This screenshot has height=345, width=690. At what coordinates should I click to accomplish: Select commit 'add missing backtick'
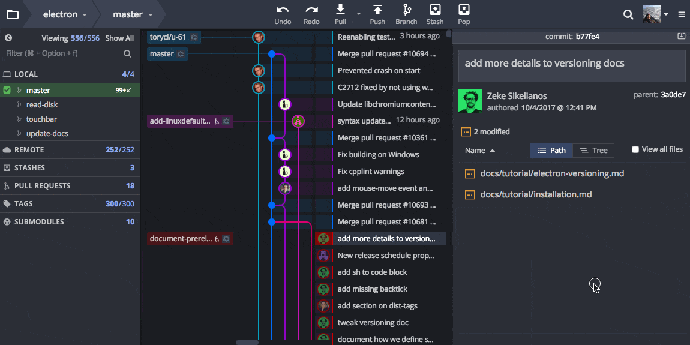point(372,289)
